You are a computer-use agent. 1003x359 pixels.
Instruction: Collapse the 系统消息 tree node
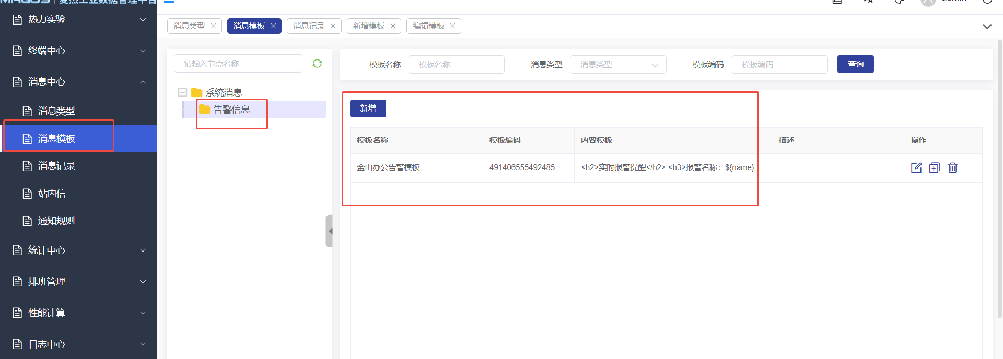(182, 92)
